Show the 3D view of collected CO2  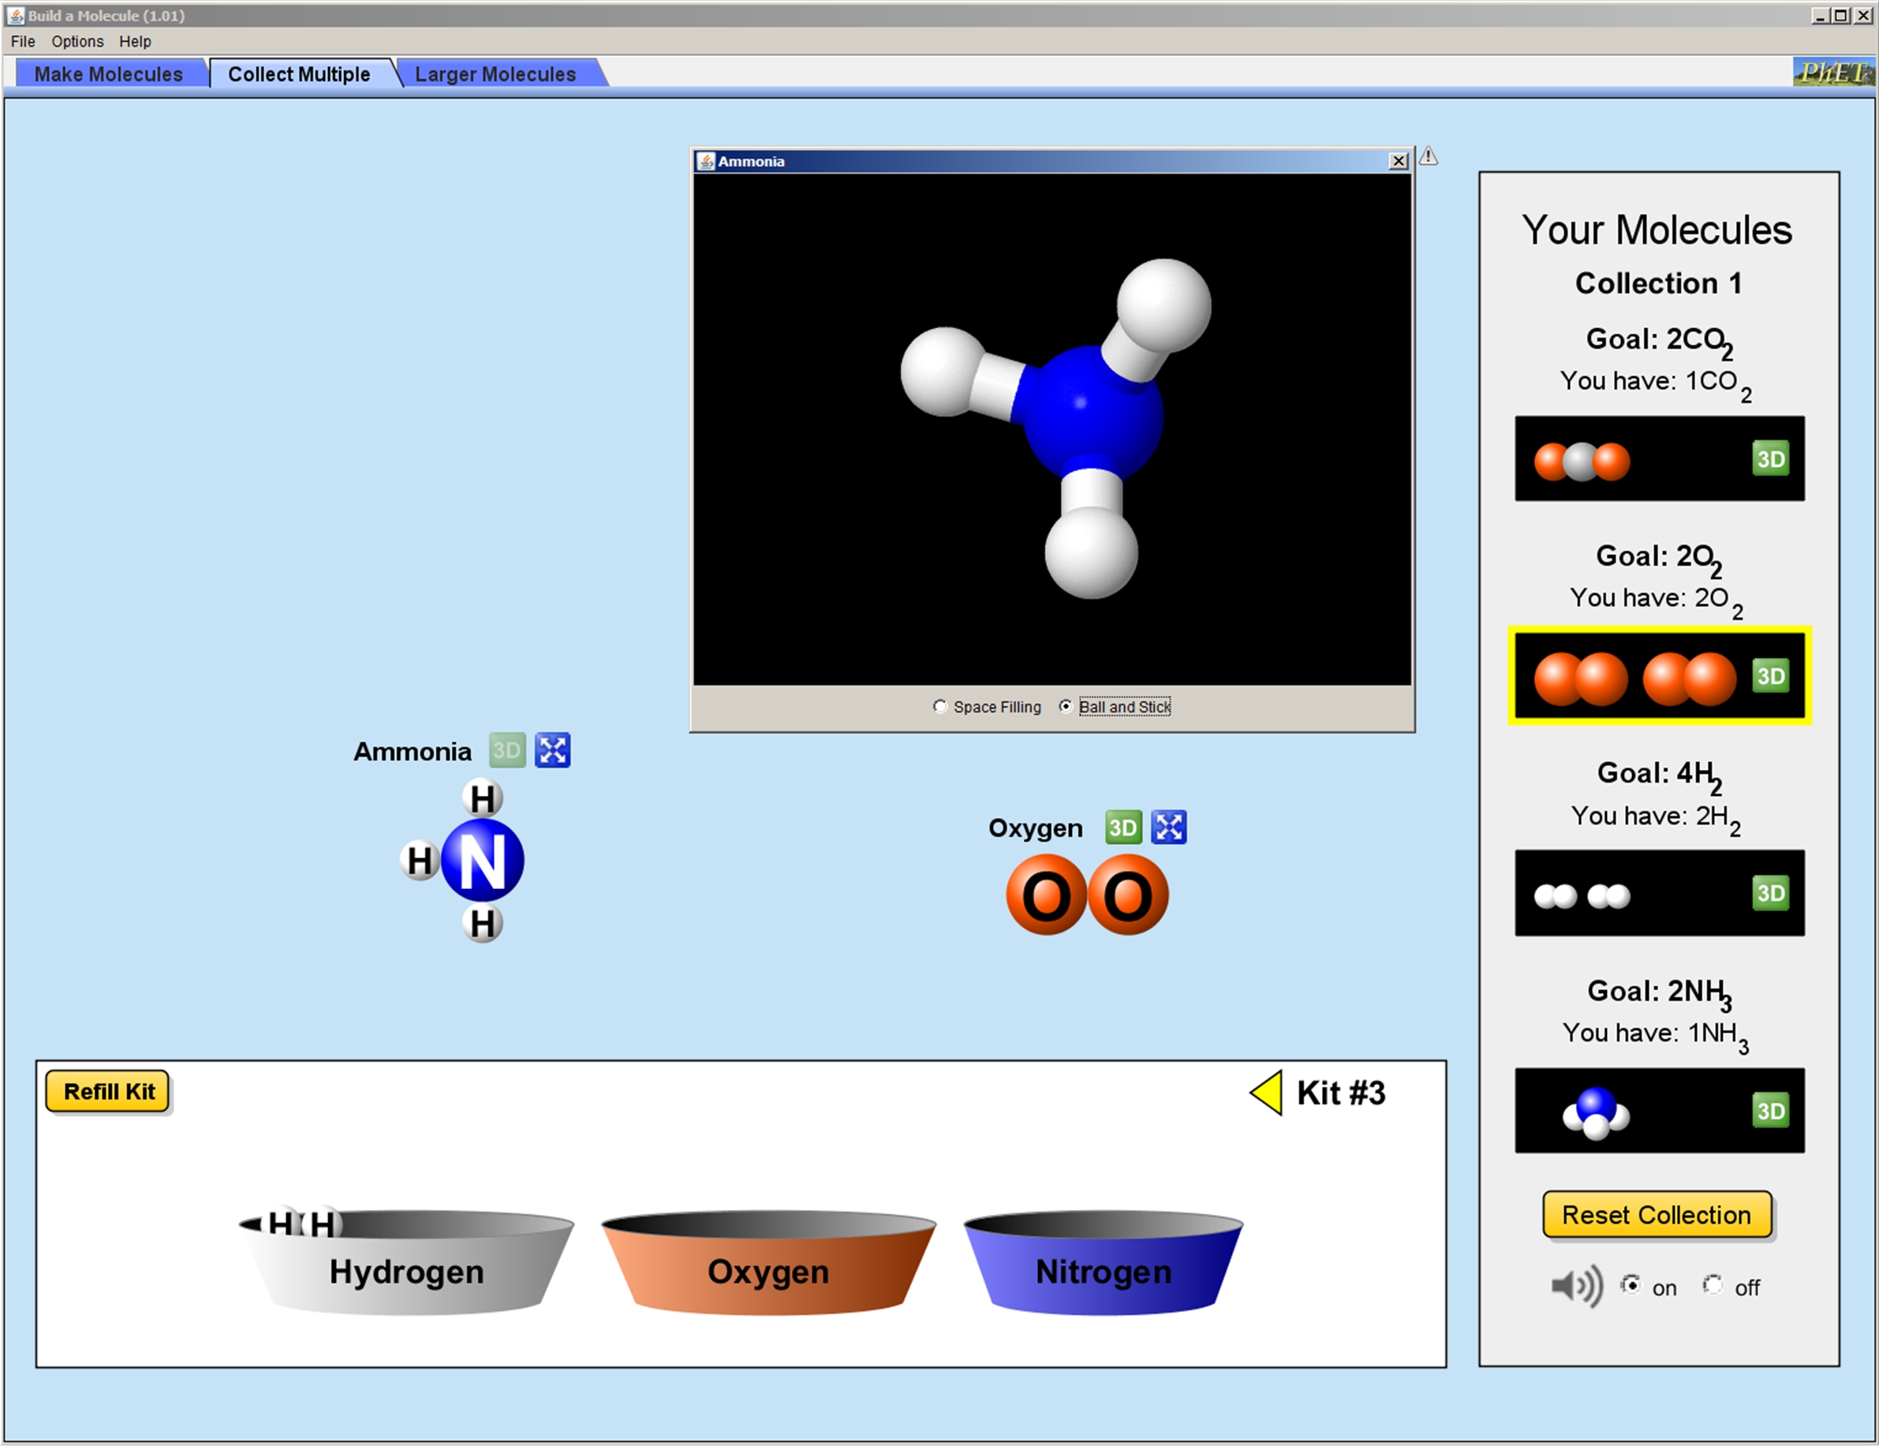tap(1769, 458)
